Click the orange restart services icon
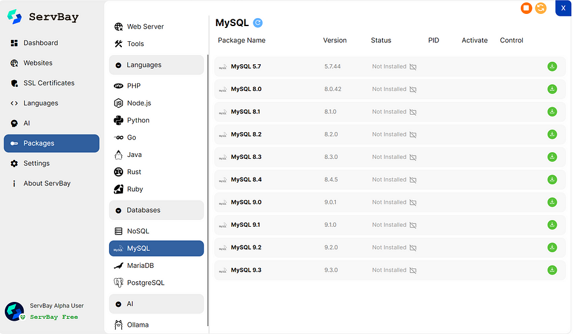 [541, 8]
